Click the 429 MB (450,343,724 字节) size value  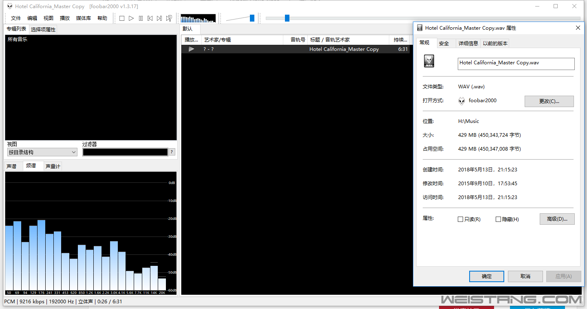[489, 135]
